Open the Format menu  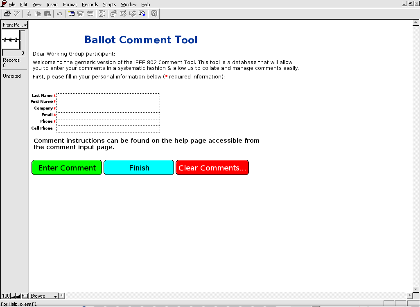(x=70, y=4)
